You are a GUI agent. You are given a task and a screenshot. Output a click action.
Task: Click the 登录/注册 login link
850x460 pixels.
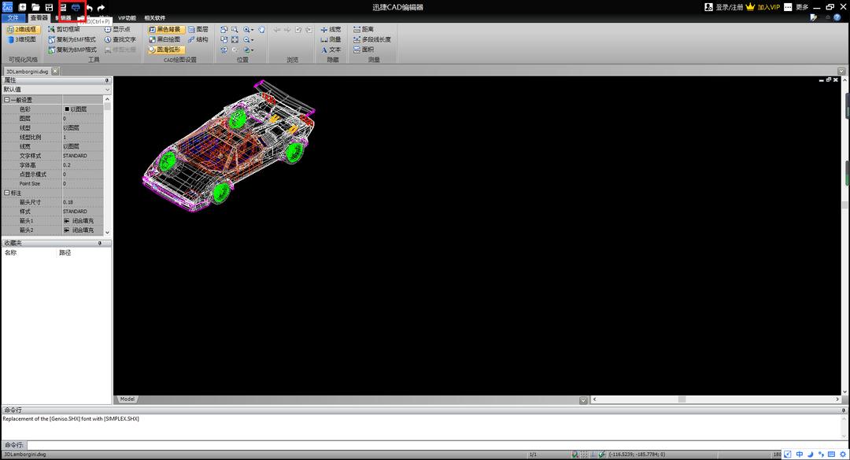click(723, 7)
